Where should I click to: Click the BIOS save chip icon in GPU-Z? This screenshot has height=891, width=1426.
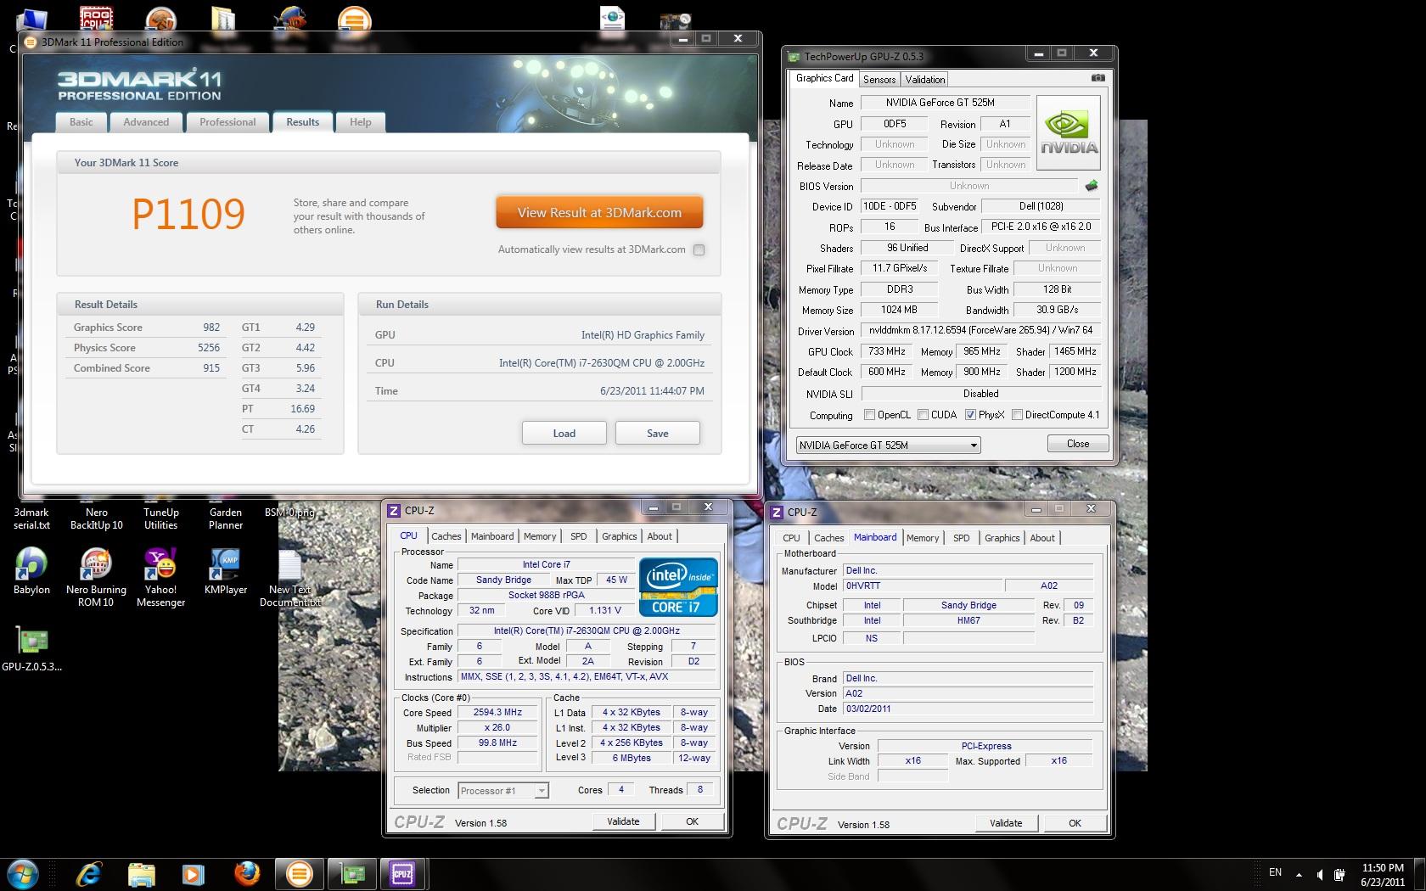pos(1092,185)
